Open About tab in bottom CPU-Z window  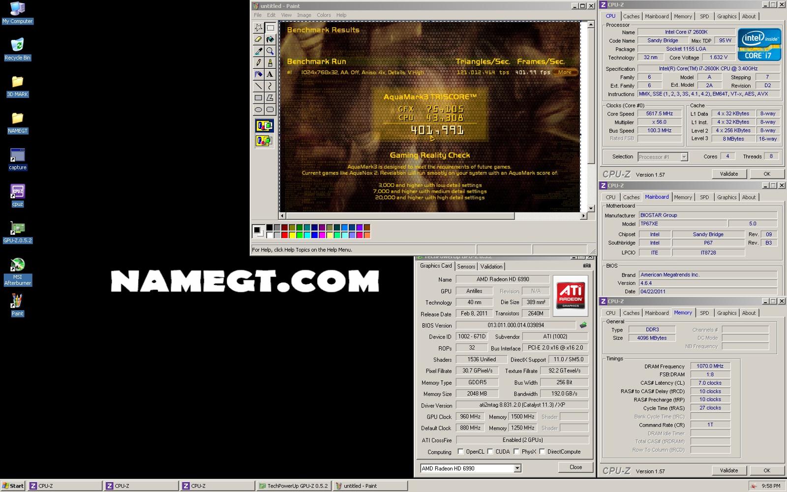(x=749, y=313)
